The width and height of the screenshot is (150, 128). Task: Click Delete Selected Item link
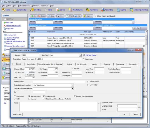13,25
